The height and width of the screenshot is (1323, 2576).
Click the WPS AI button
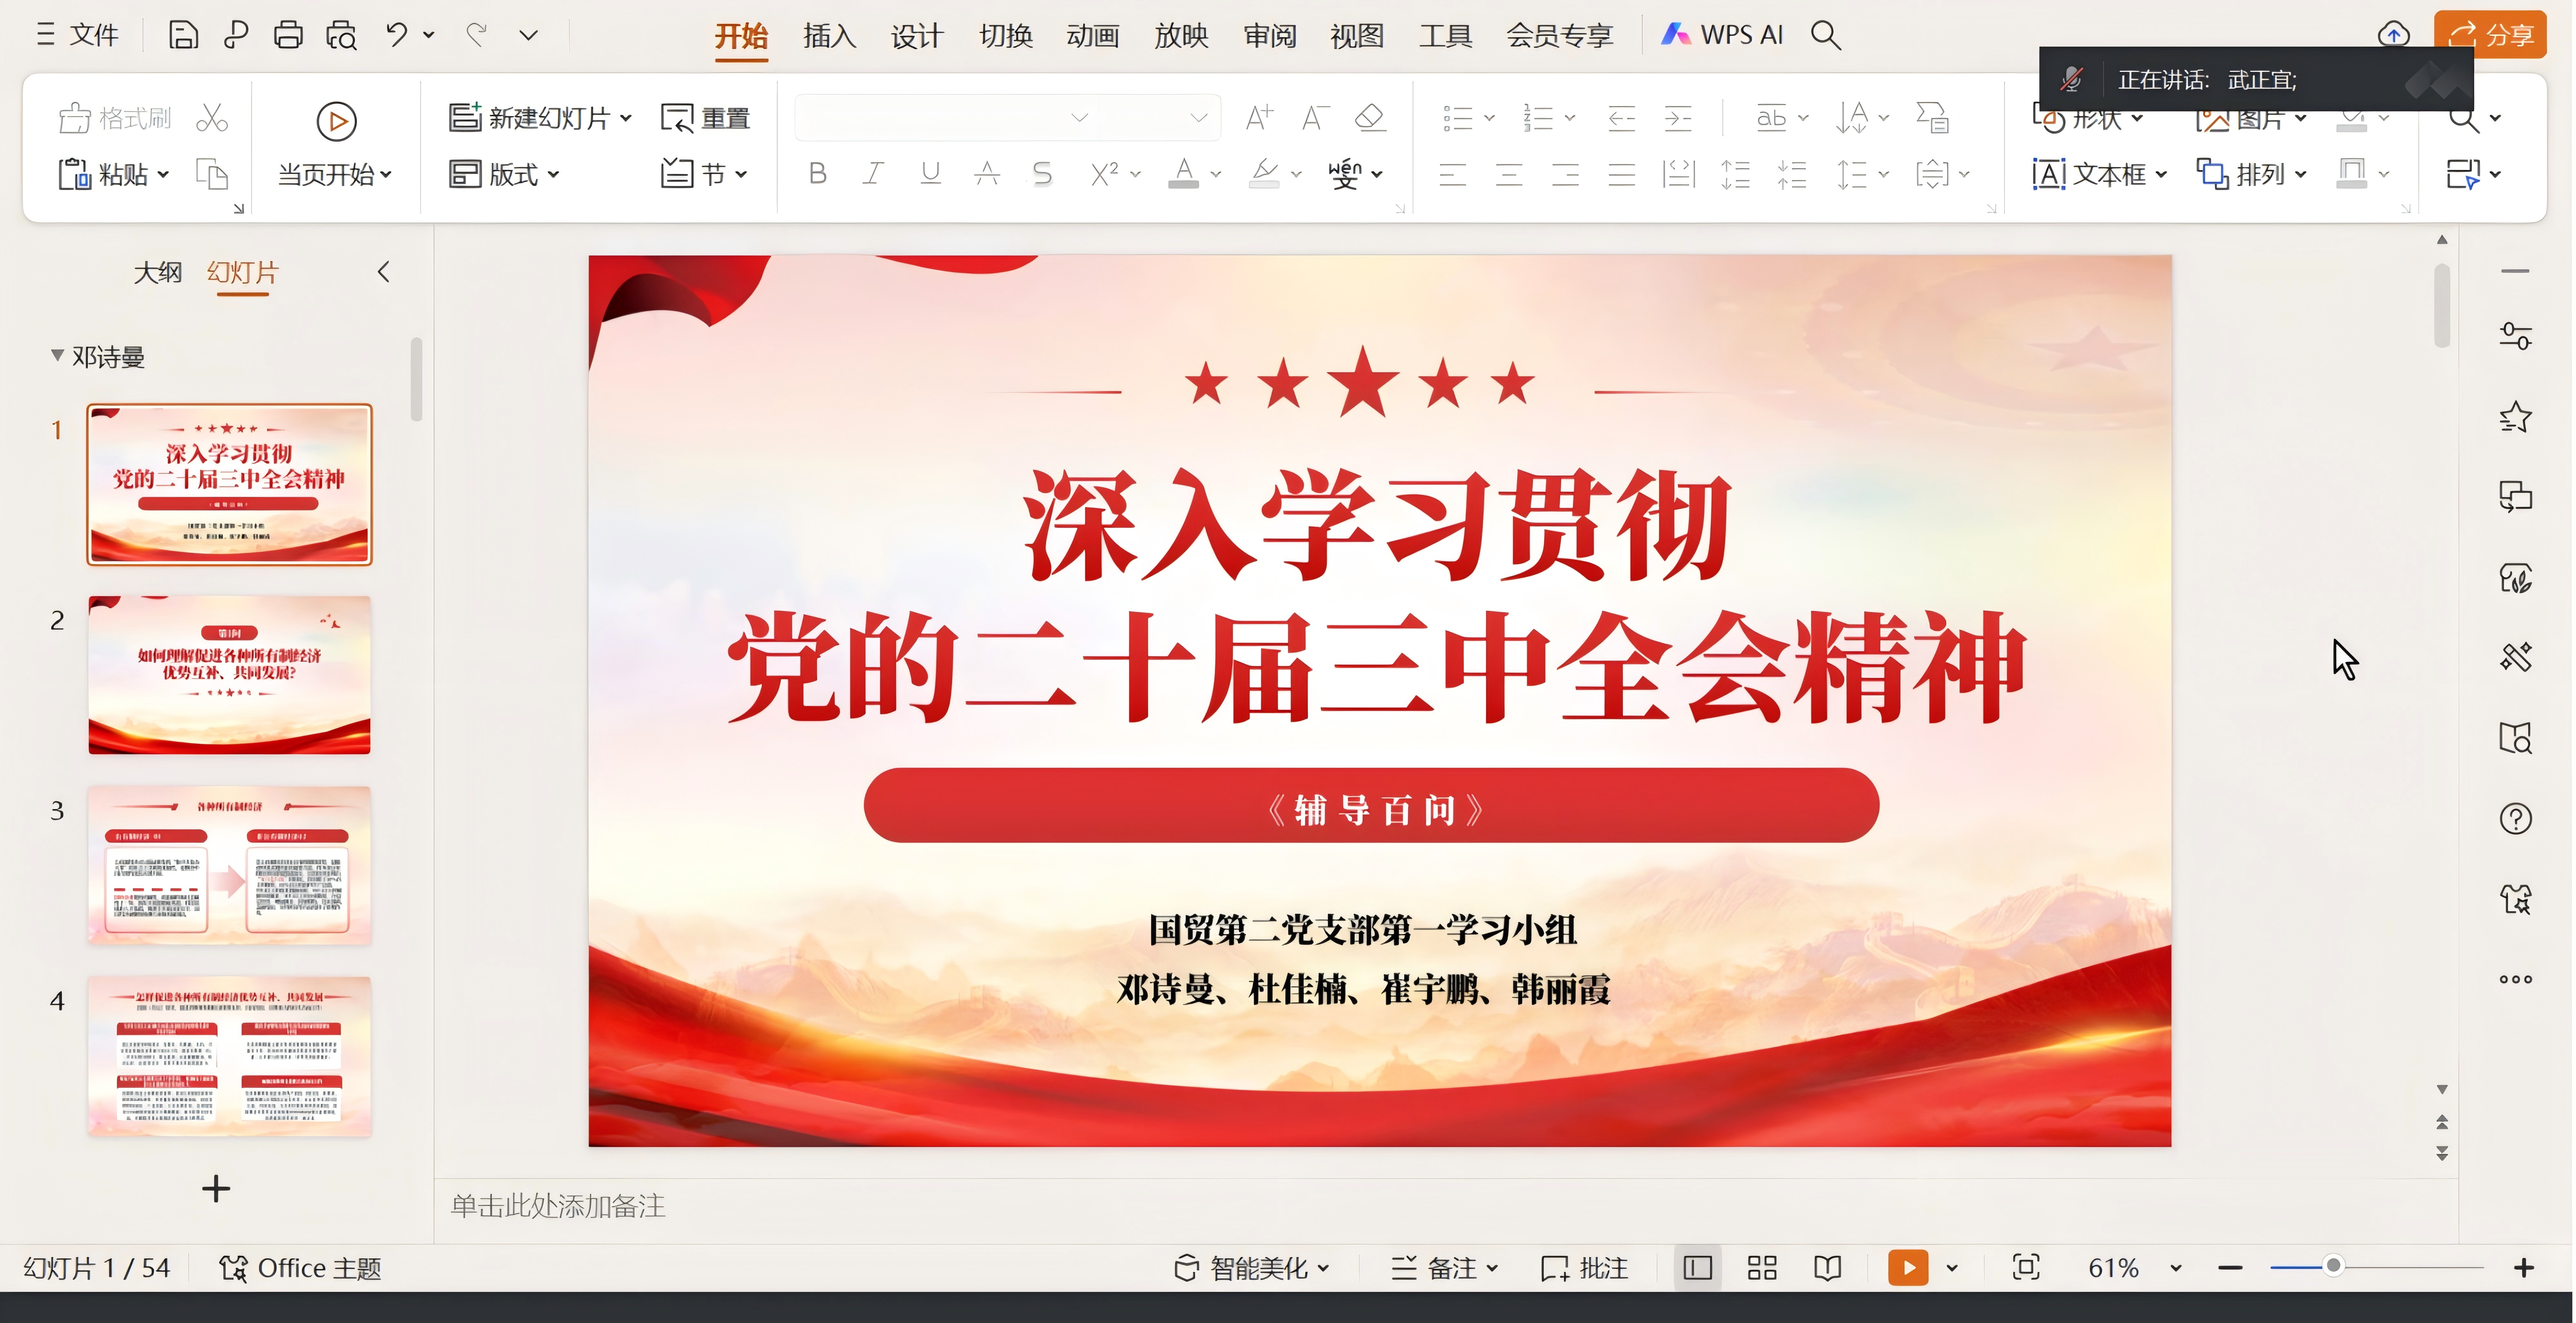[1722, 35]
